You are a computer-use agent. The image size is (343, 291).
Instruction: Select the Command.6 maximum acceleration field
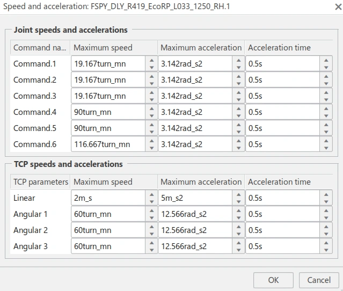(x=194, y=144)
